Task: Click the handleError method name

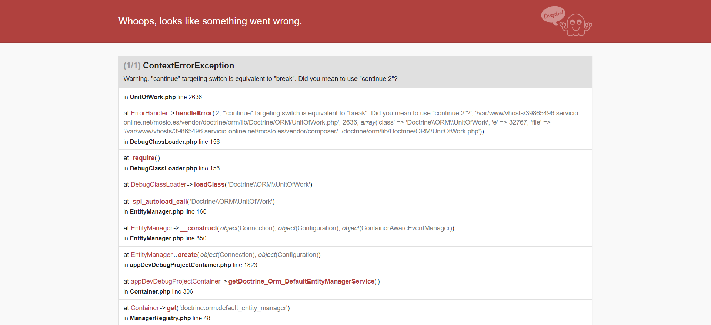Action: 194,113
